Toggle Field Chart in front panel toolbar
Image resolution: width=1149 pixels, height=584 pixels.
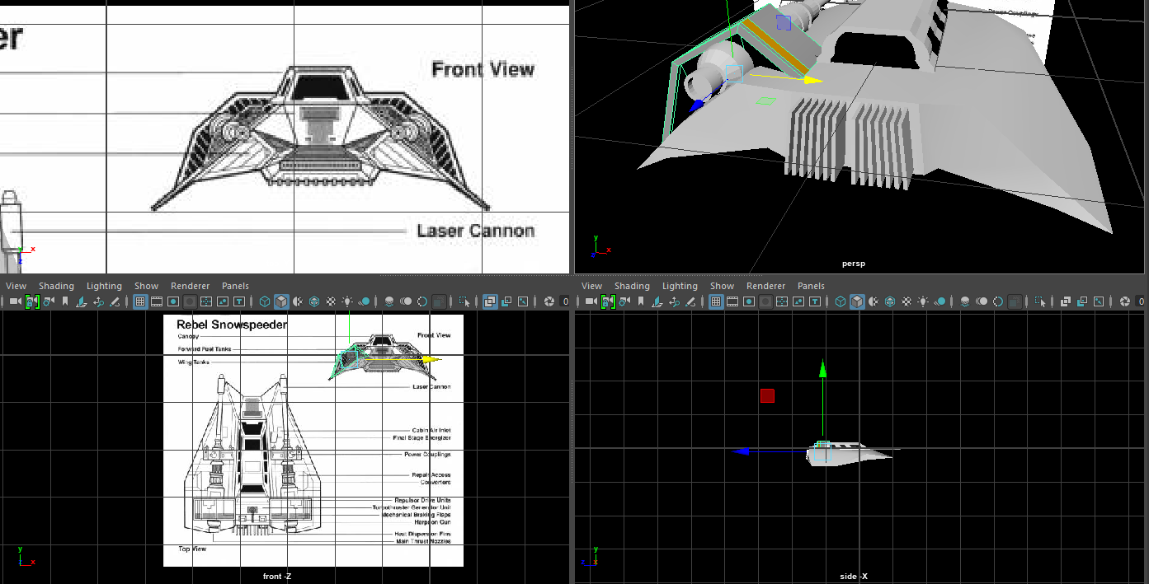click(206, 301)
